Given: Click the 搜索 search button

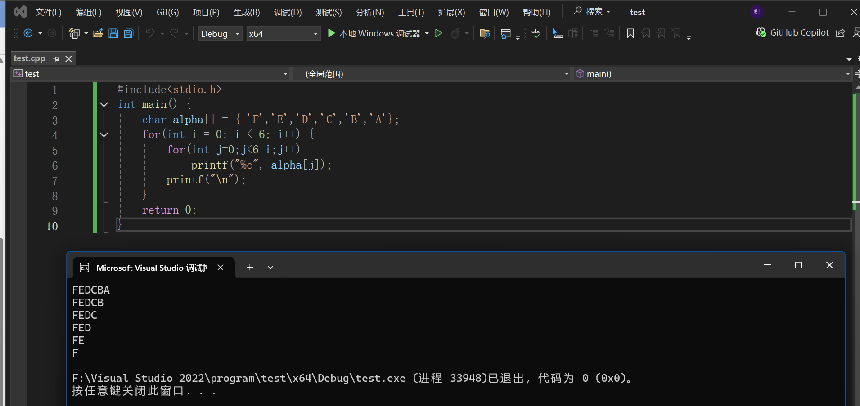Looking at the screenshot, I should (x=592, y=12).
